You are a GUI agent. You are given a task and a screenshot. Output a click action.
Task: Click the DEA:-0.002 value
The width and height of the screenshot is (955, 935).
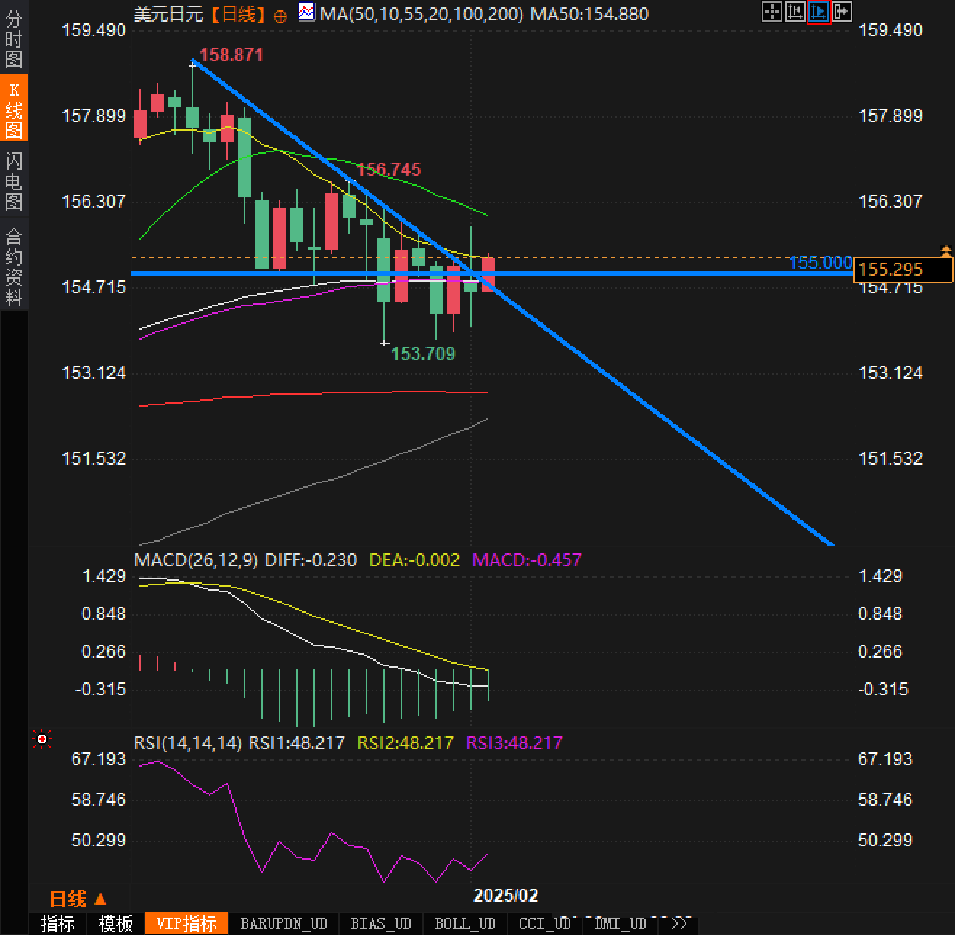coord(414,560)
